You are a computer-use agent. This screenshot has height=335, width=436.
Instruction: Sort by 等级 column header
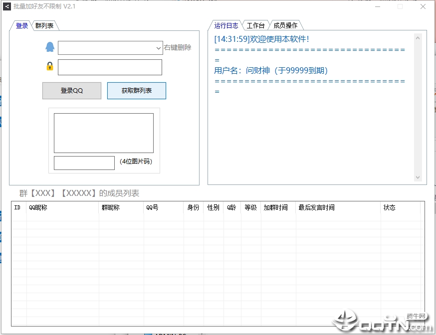(x=251, y=207)
